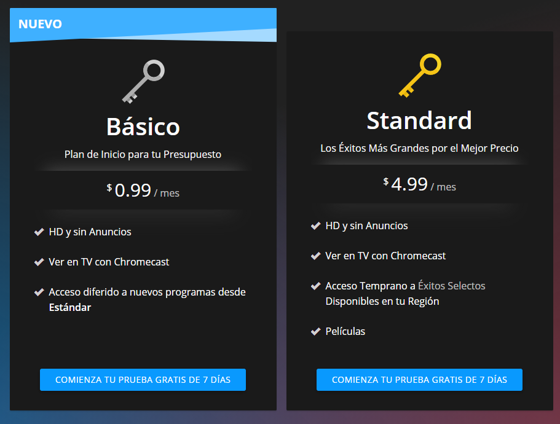Click checkmark next to Básico's Chromecast feature
This screenshot has width=560, height=424.
point(39,262)
